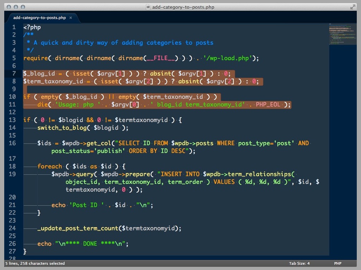Click '$blogid' variable on line 13
Viewport: 361px width, 270px height.
pyautogui.click(x=71, y=120)
